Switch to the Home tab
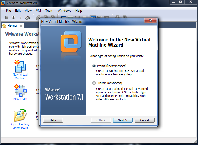 (x=12, y=26)
